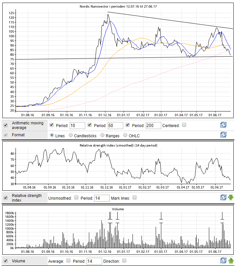The image size is (235, 266).
Task: Move Volume panel up with green arrow
Action: point(231,261)
